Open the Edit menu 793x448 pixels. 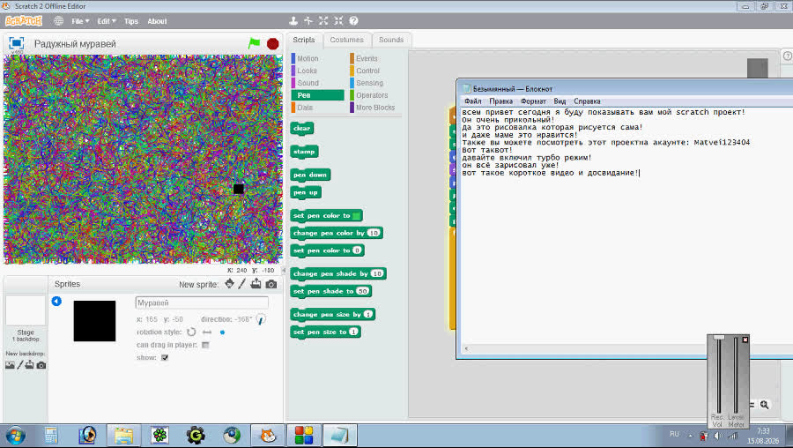click(107, 21)
